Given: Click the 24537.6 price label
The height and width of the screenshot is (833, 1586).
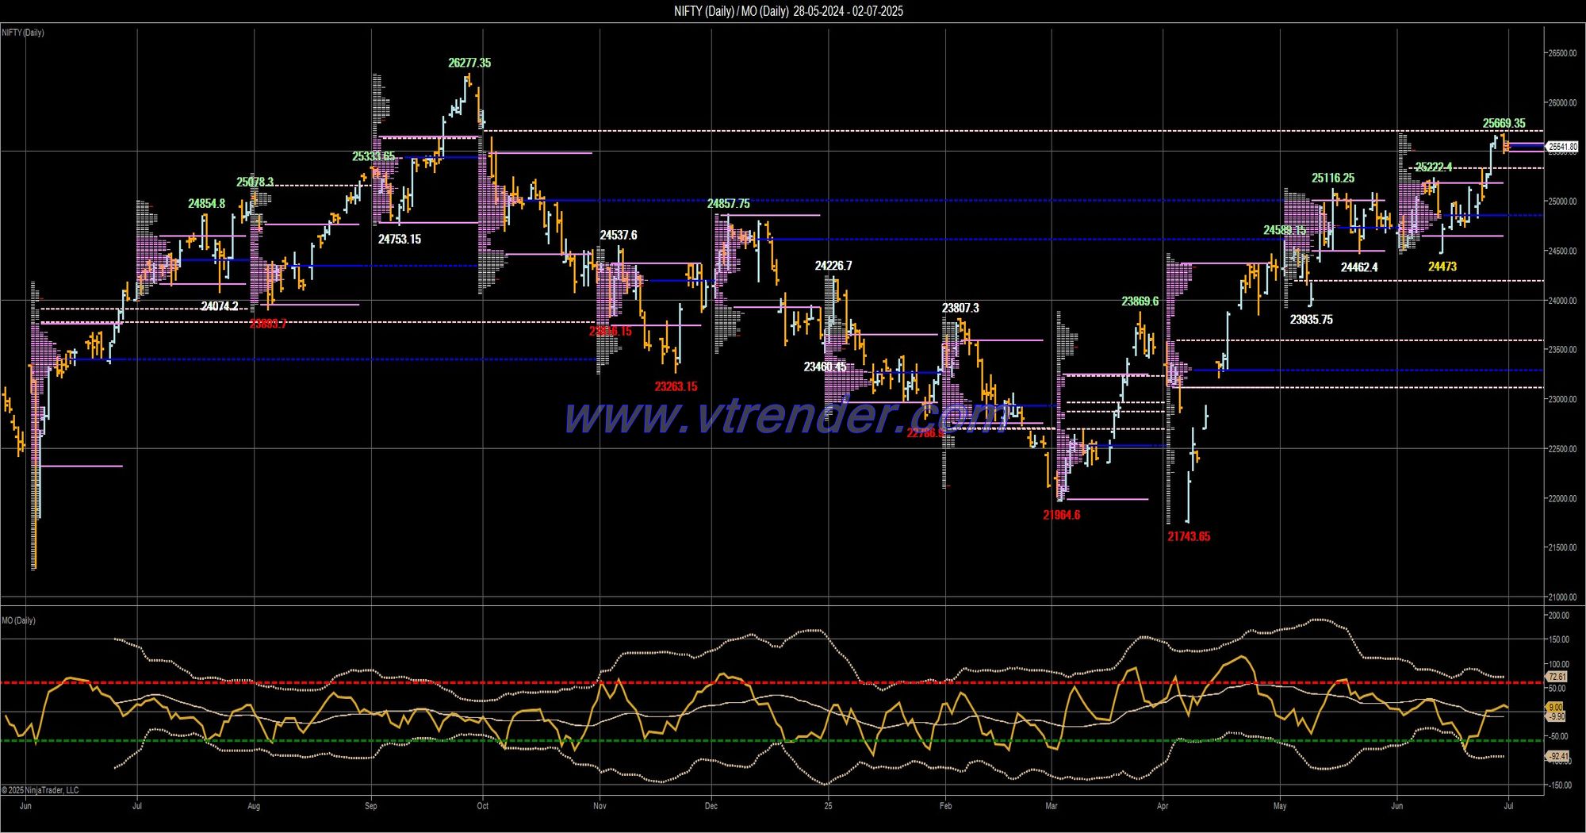Looking at the screenshot, I should (619, 236).
